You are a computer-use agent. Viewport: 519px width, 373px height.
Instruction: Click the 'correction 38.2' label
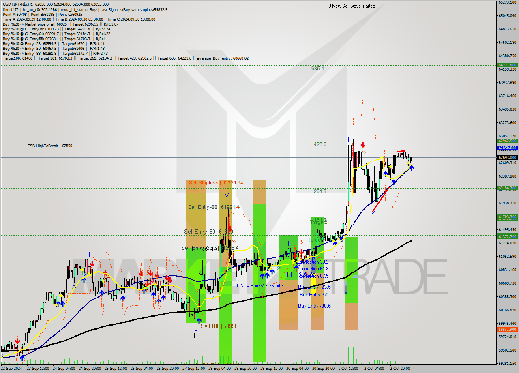(x=314, y=262)
